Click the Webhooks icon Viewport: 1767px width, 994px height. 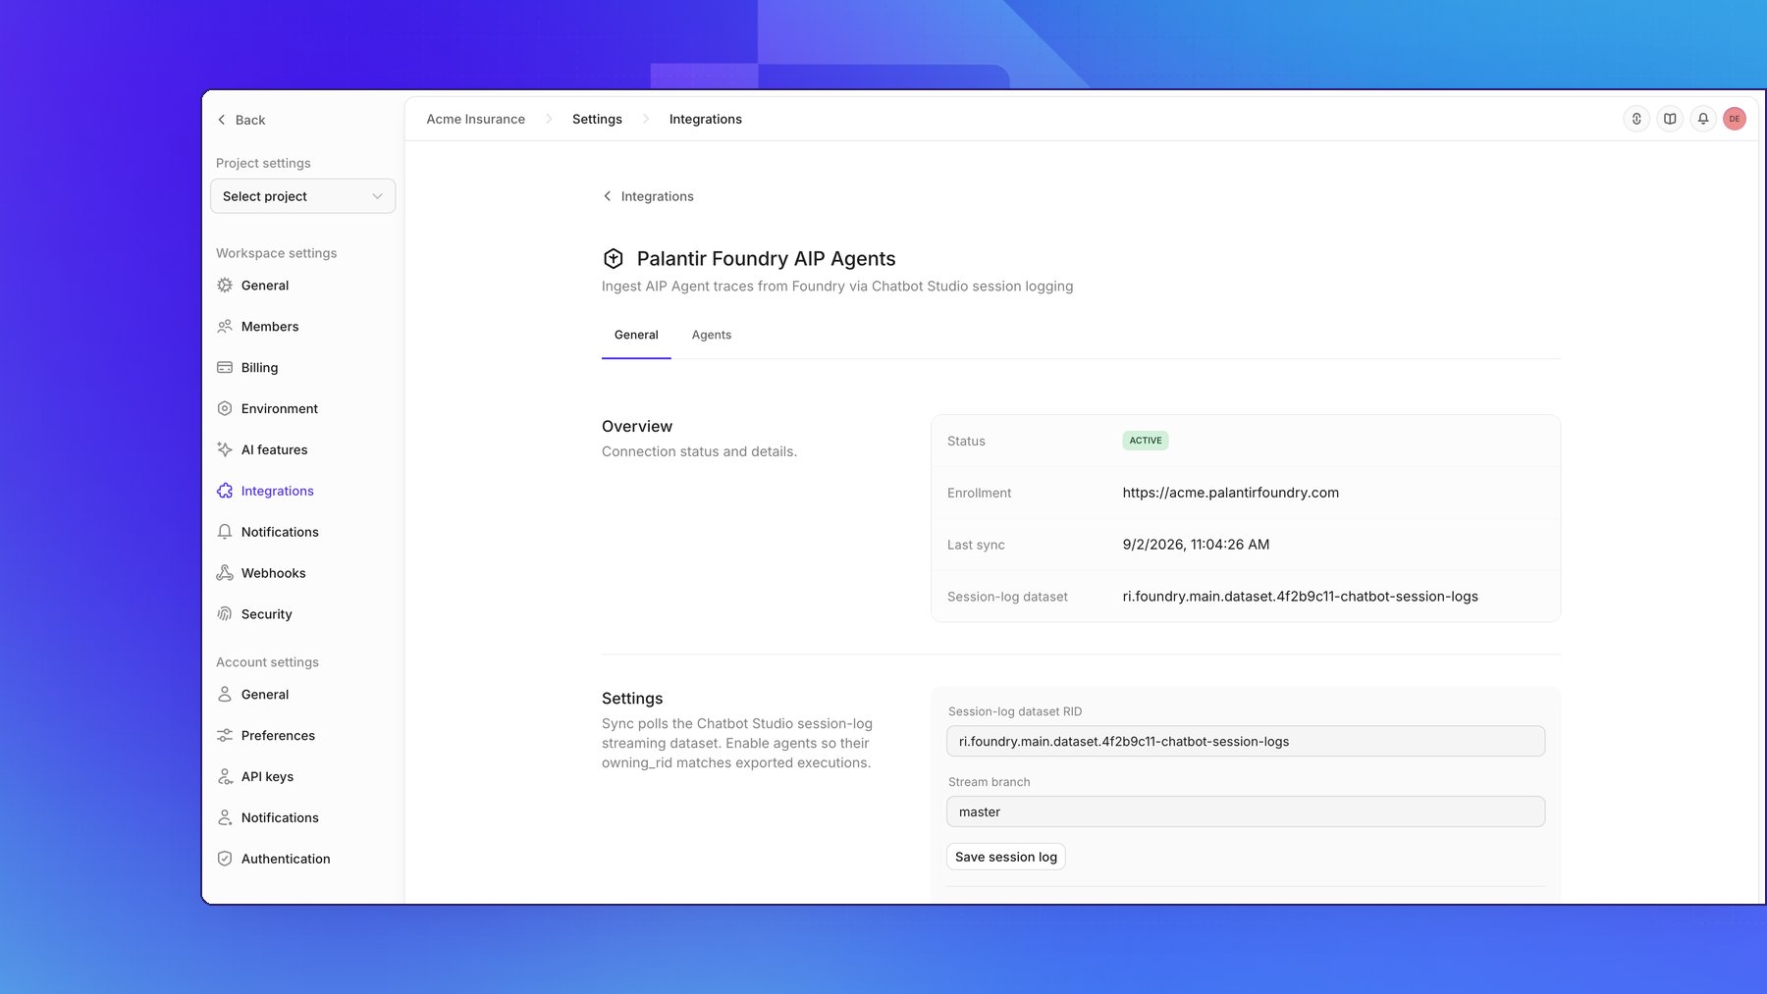(225, 574)
